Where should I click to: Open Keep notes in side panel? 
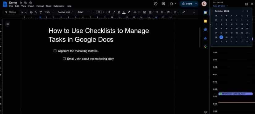tap(206, 21)
